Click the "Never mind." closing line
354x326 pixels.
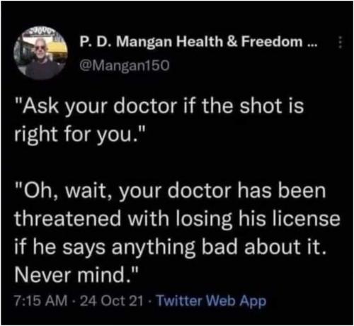coord(76,275)
